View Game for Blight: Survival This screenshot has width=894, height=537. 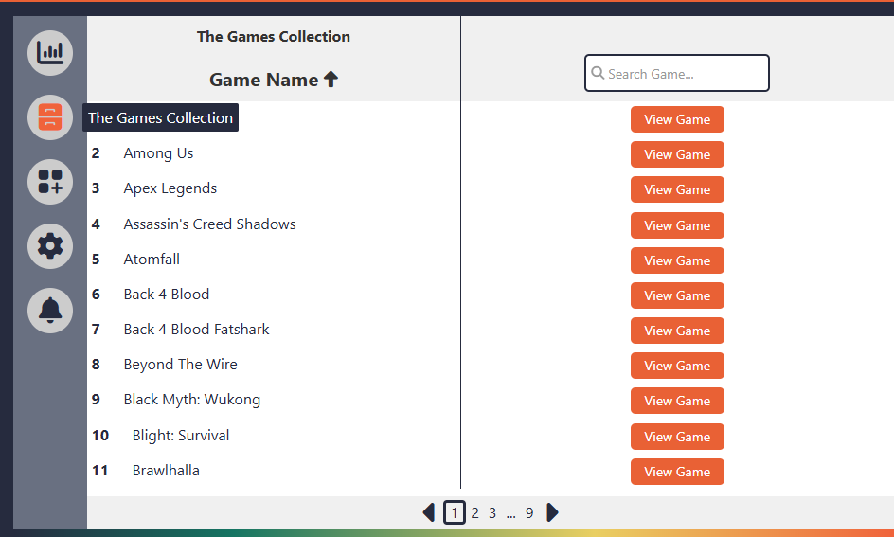[677, 437]
